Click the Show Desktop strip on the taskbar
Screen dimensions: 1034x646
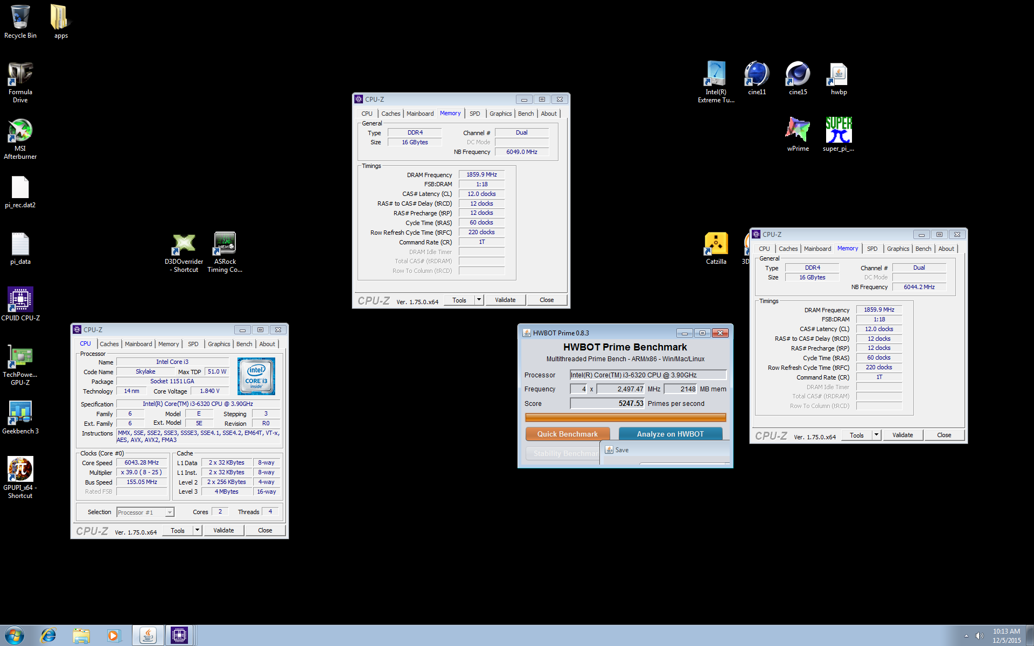pos(1030,636)
